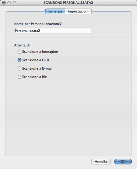
Task: Click the 'Nome per Personalizzazione2' label
Action: click(38, 24)
